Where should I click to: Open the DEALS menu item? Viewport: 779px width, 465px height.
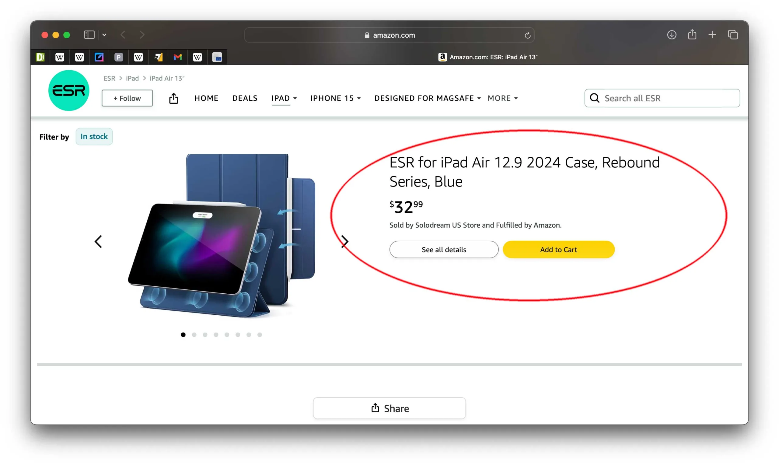(x=245, y=98)
